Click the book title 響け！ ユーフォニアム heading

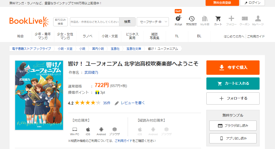click(133, 64)
